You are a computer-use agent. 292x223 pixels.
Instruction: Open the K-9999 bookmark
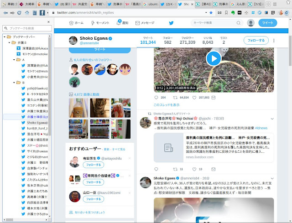[x=35, y=94]
